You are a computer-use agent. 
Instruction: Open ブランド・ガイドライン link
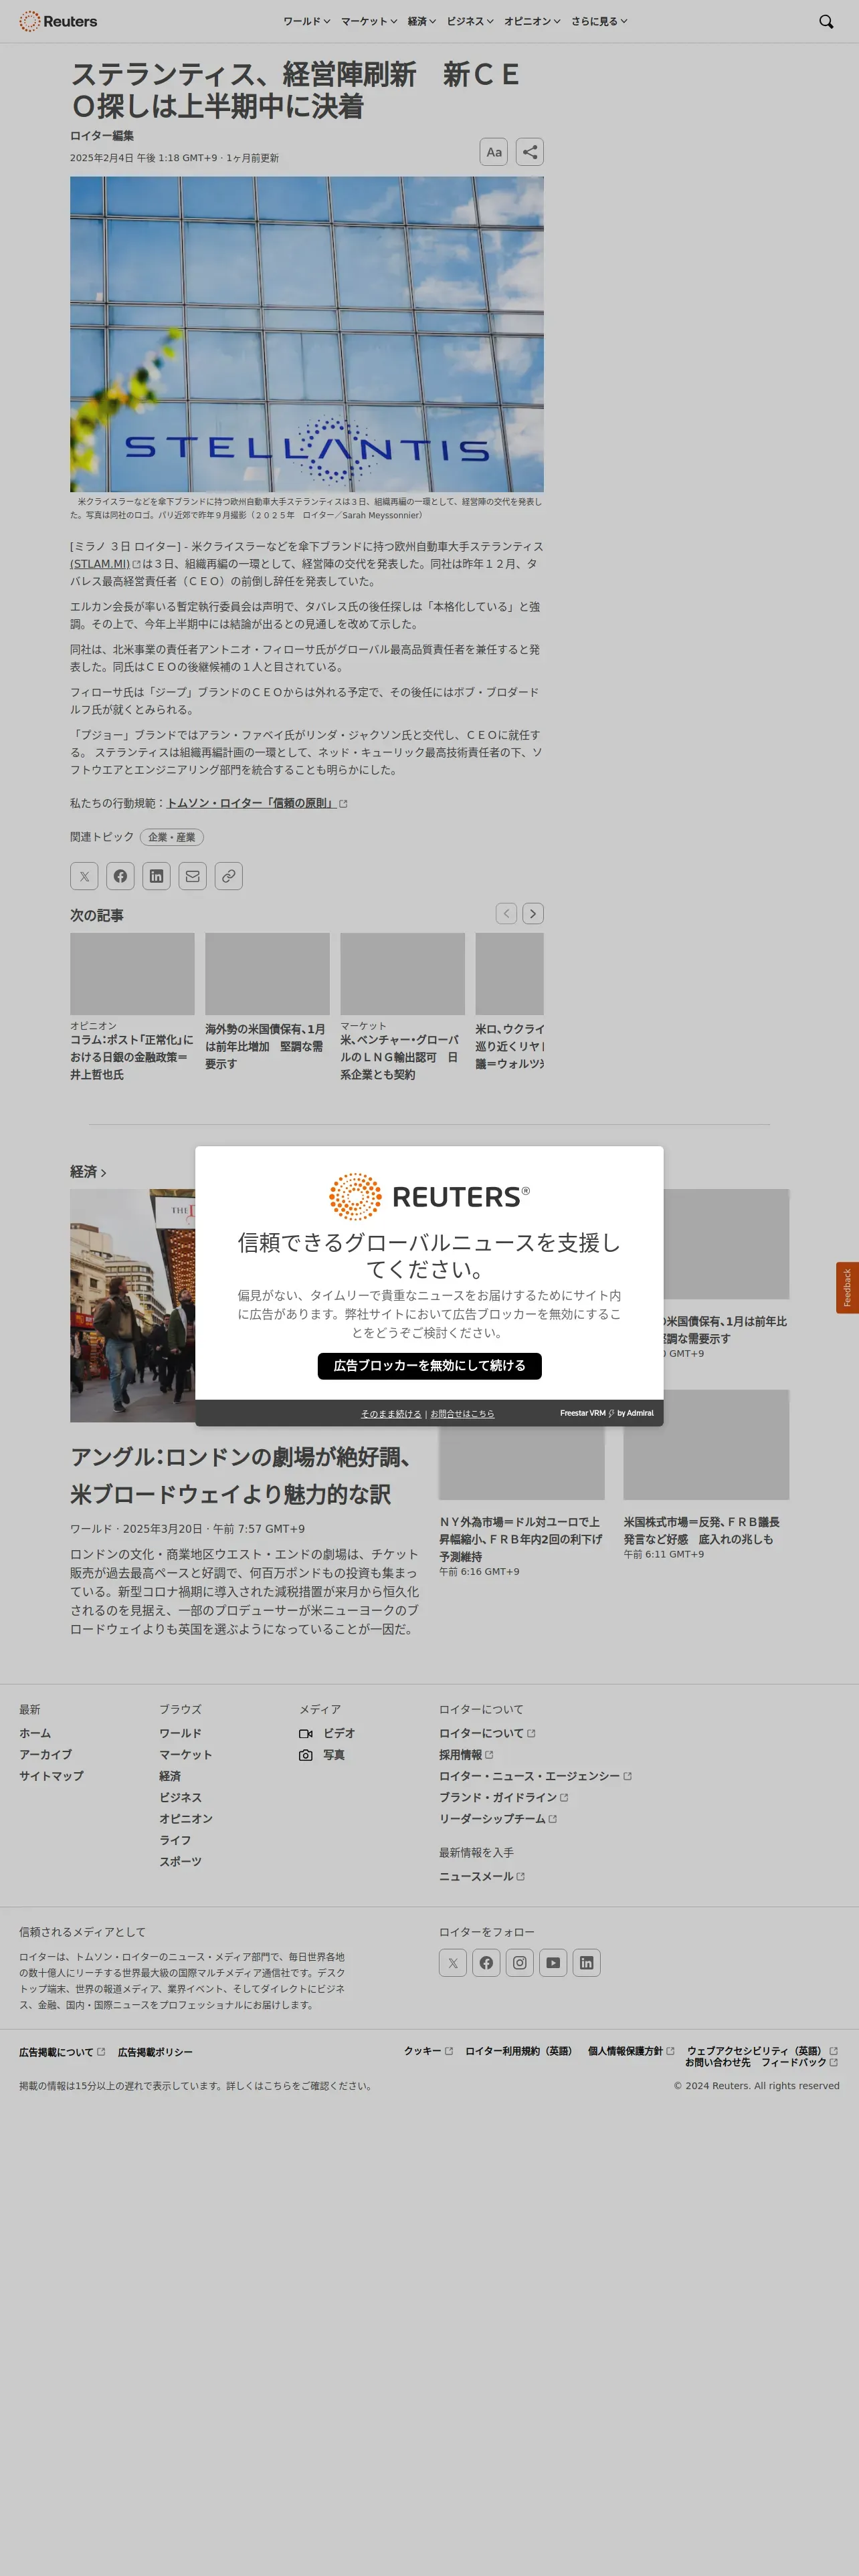pyautogui.click(x=504, y=1797)
